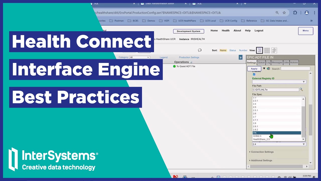Click the Search field in settings panel
Screen dimensions: 321x181
click(295, 69)
